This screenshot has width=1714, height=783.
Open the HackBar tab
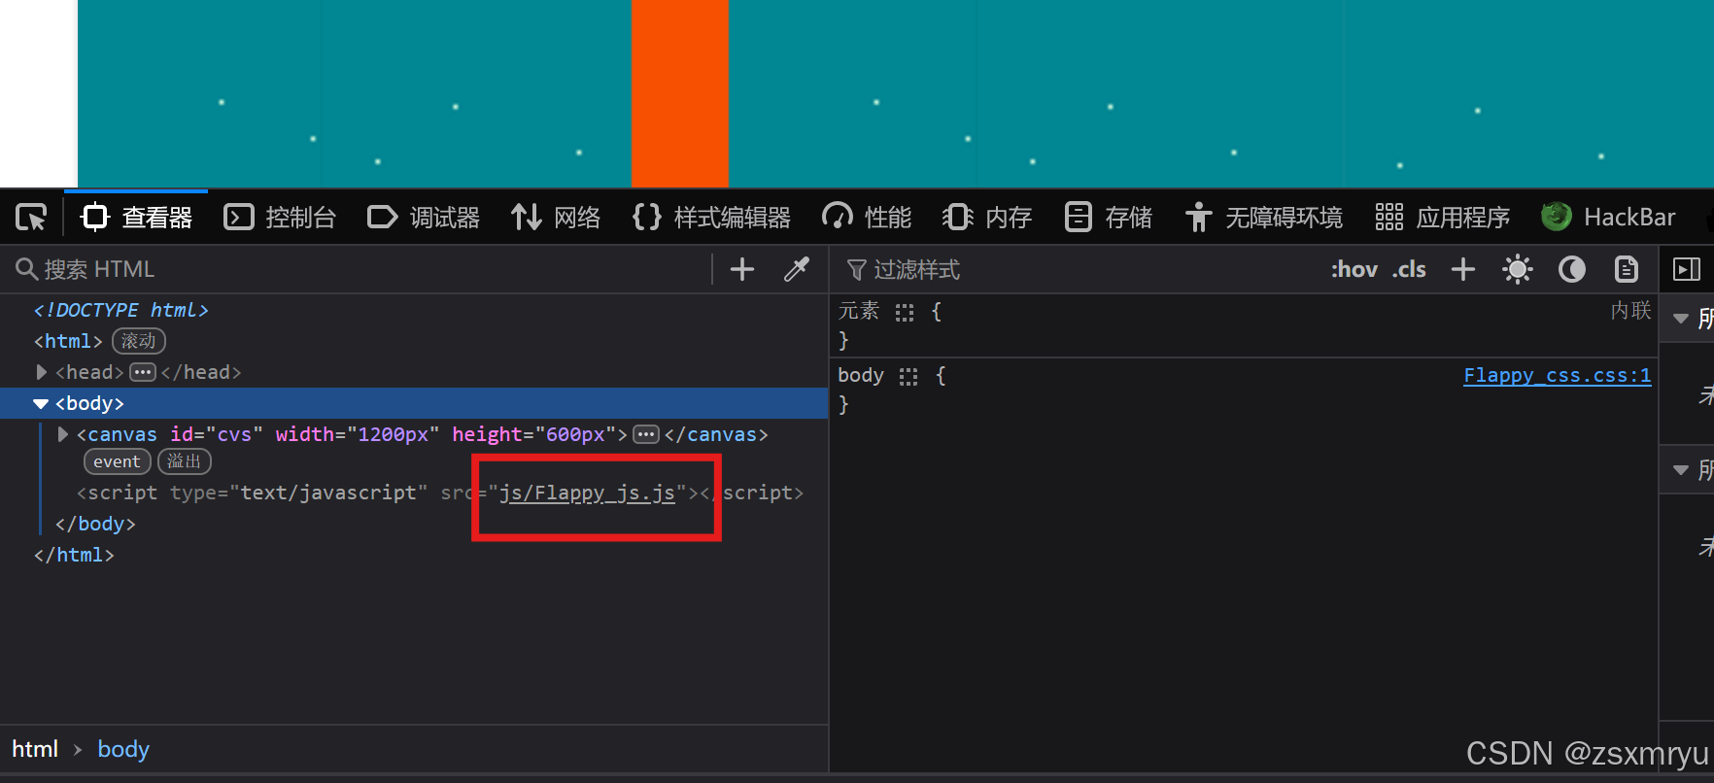pos(1609,217)
